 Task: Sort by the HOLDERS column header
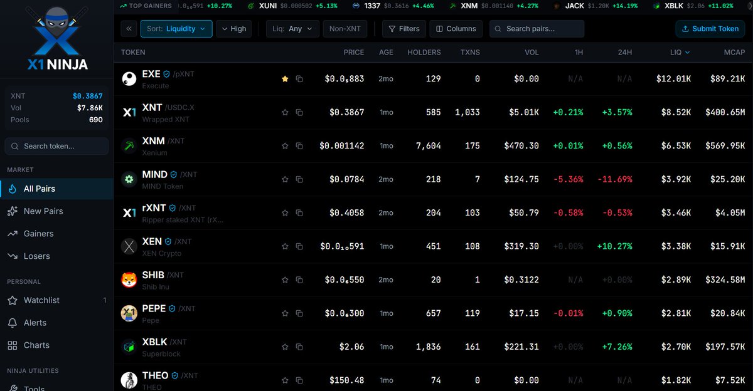(x=424, y=53)
